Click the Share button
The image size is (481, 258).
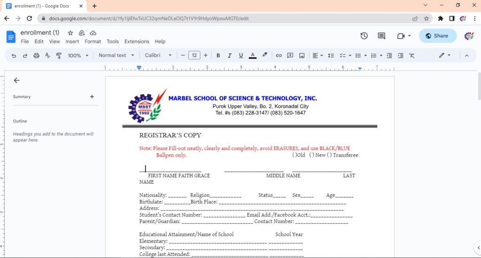pos(437,36)
